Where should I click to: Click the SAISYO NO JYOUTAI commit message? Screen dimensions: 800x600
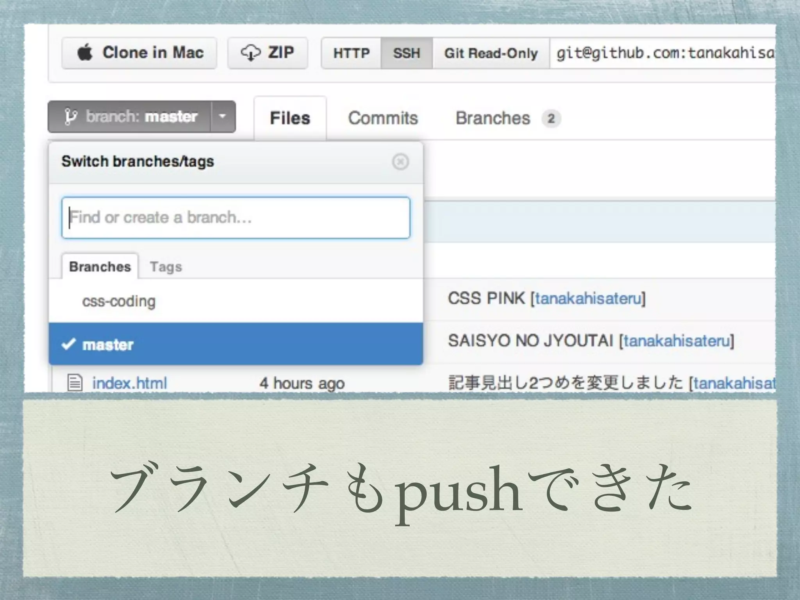coord(531,341)
